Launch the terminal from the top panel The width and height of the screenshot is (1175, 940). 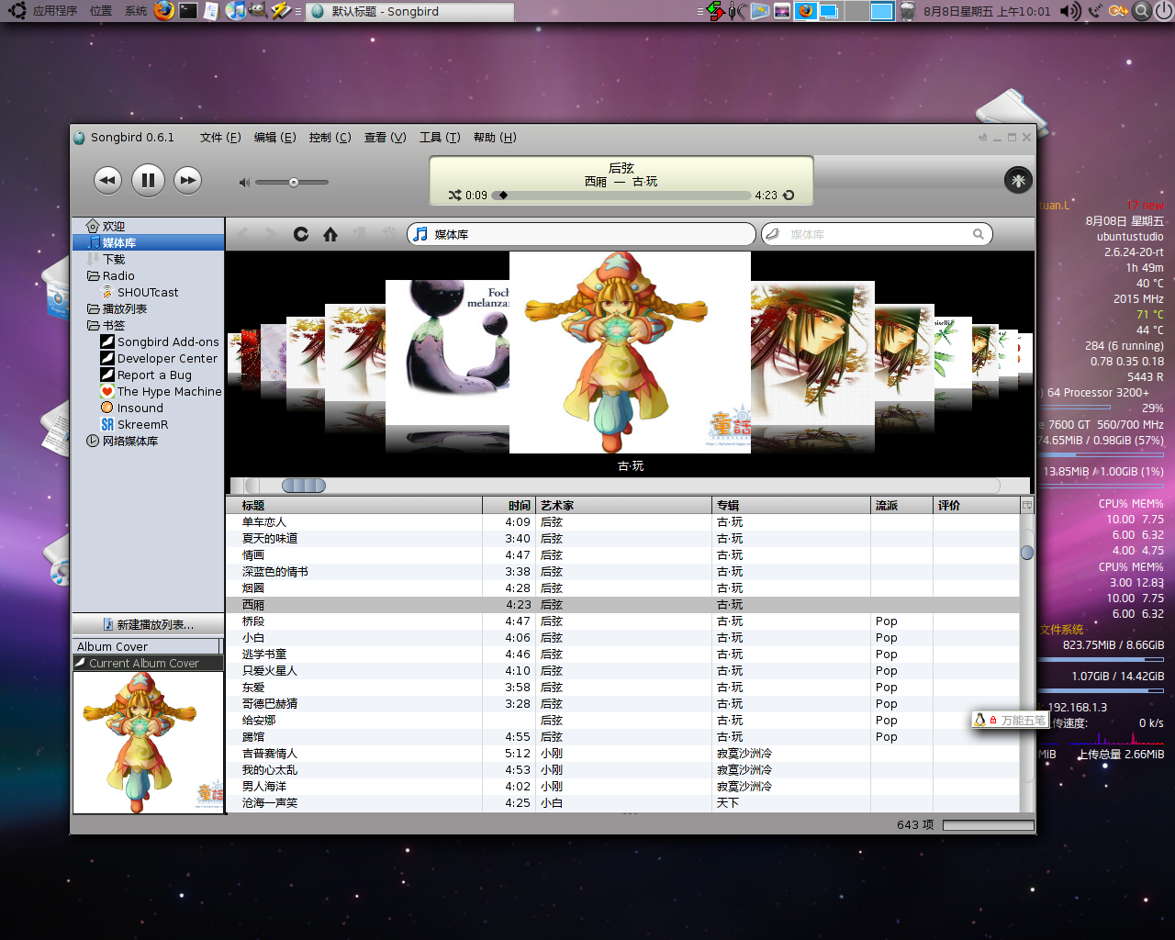coord(188,11)
